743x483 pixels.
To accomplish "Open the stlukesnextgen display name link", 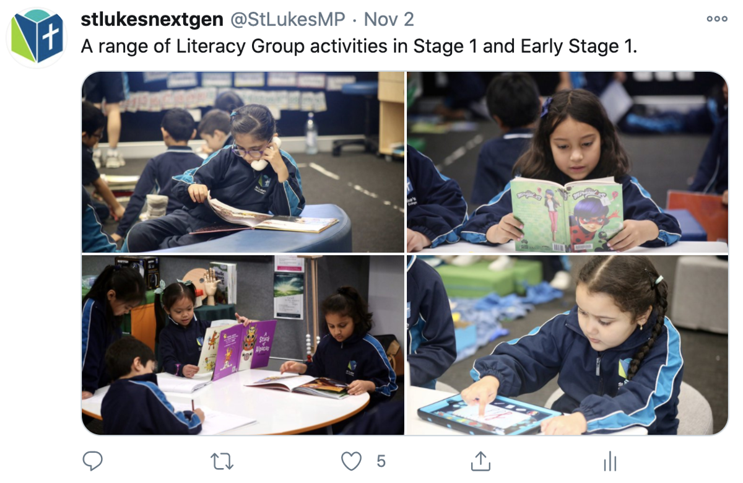I will [x=152, y=20].
